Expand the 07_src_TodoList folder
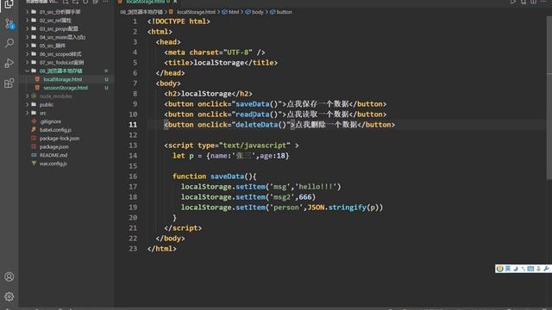 pos(27,62)
